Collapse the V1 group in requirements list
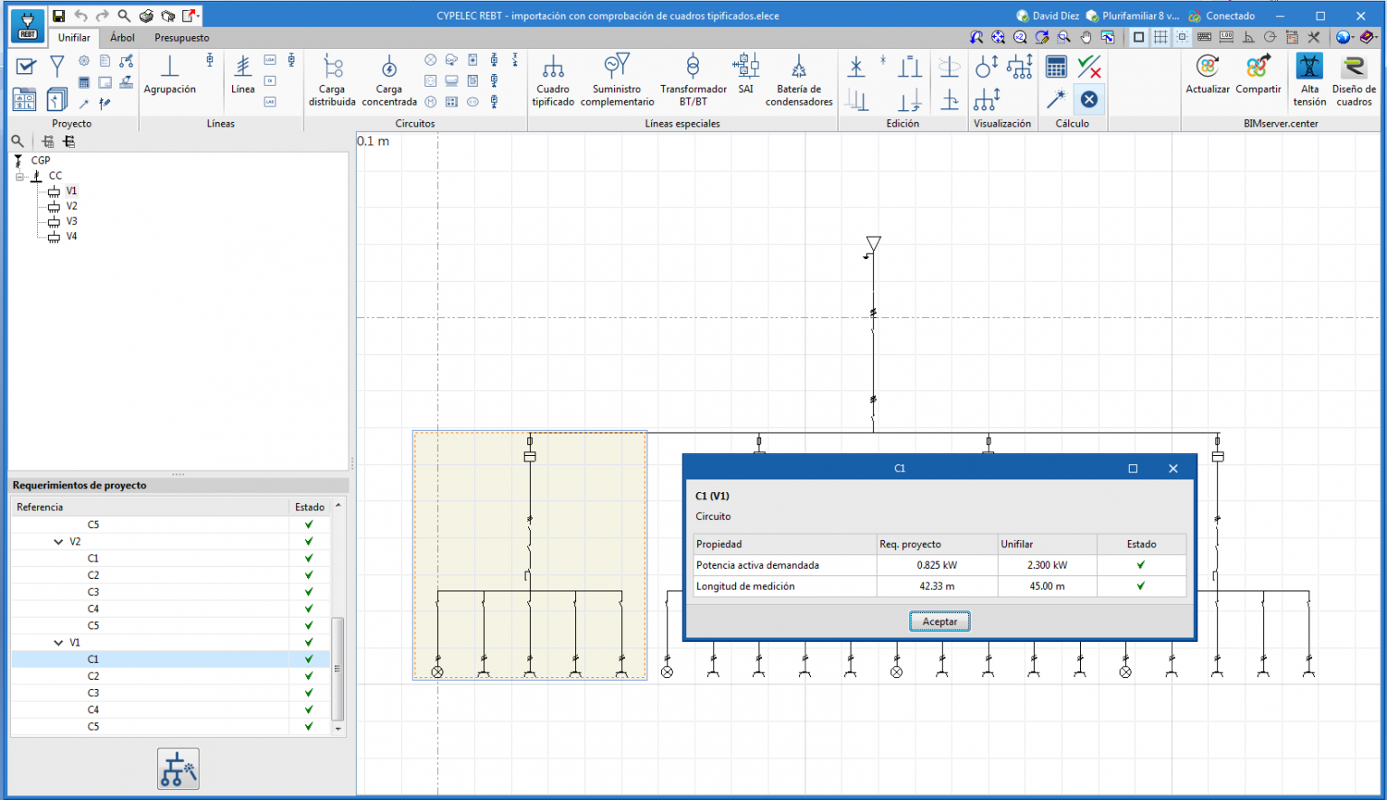The height and width of the screenshot is (800, 1387). point(59,643)
